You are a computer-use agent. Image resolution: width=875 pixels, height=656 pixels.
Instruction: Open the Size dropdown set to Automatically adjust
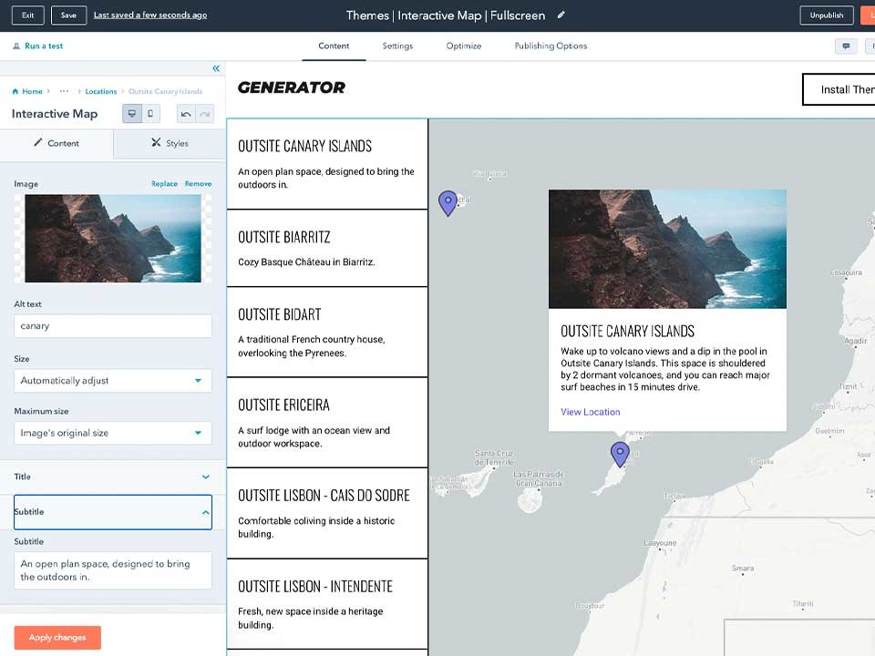pos(113,381)
